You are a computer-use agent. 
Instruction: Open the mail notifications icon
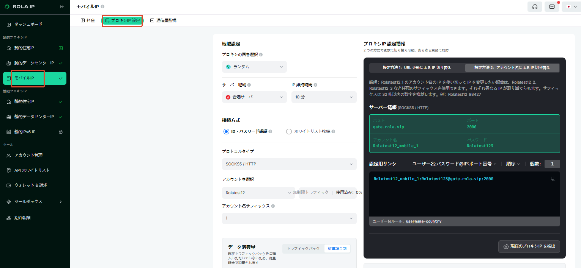click(552, 7)
